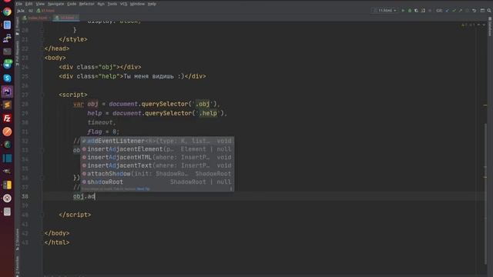Click line number 38 in the gutter
Image resolution: width=493 pixels, height=277 pixels.
pos(25,197)
